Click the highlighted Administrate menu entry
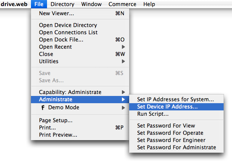The image size is (232, 166). [80, 99]
